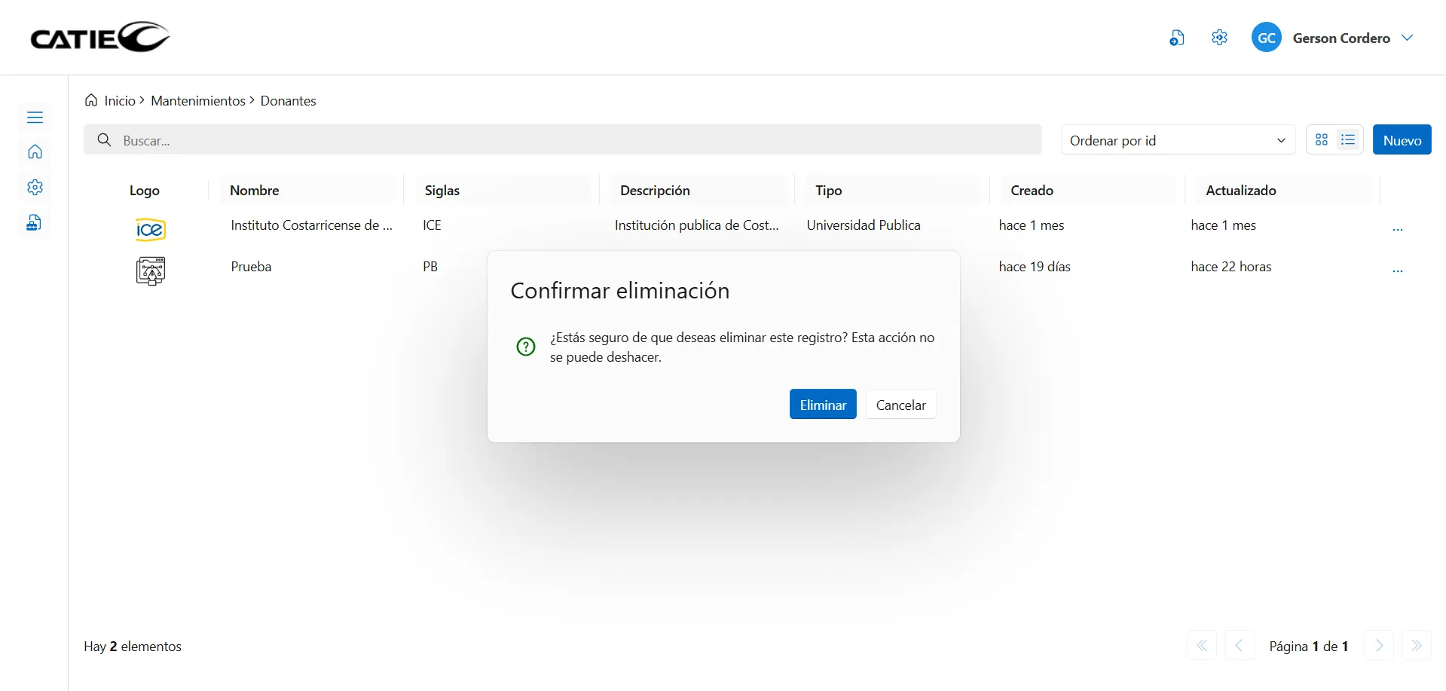The image size is (1446, 691).
Task: Open the Ordenar por id dropdown
Action: point(1177,140)
